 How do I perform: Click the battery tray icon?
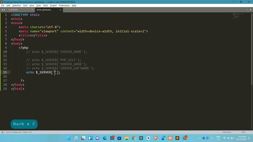232,138
